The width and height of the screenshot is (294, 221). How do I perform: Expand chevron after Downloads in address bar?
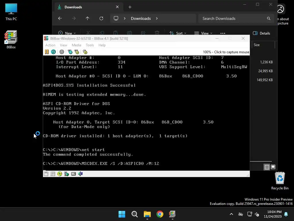[157, 18]
